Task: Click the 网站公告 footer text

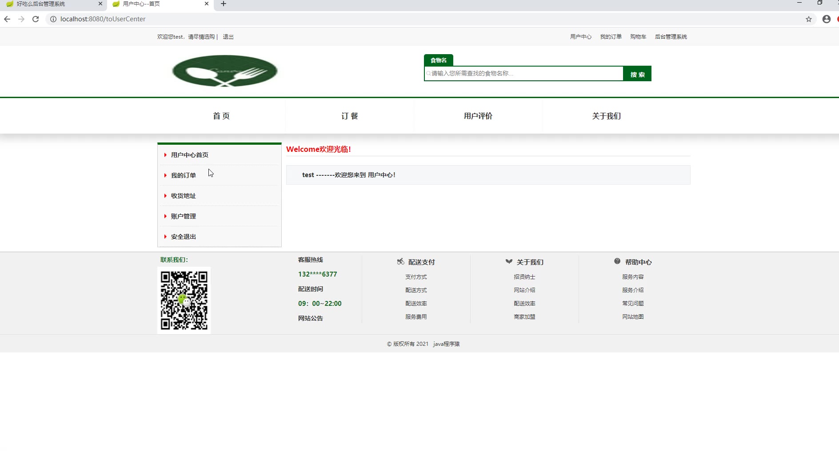Action: tap(311, 318)
